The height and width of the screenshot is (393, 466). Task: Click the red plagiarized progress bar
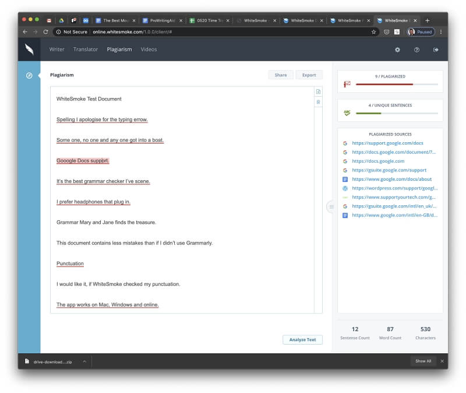(x=384, y=85)
